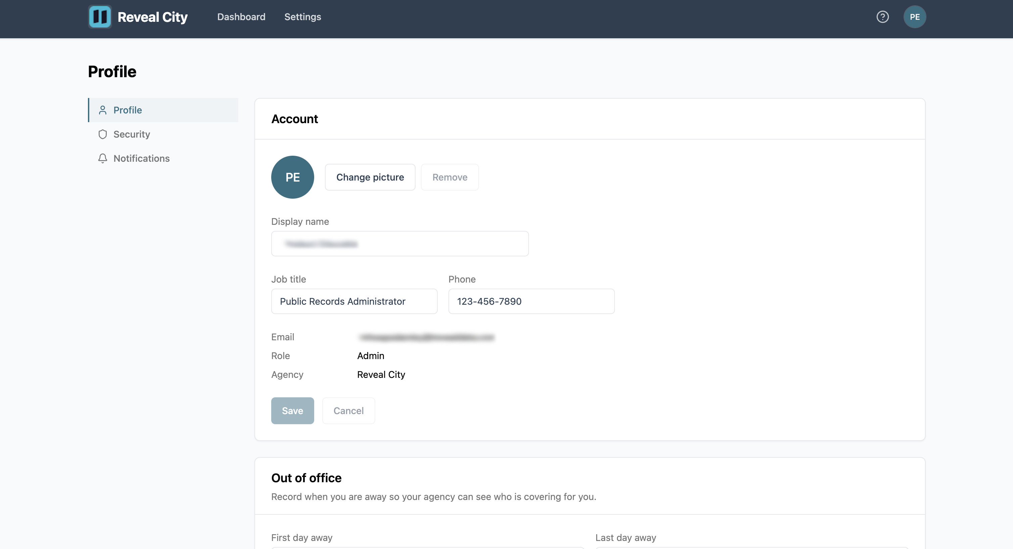
Task: Open Settings in the top navigation
Action: pyautogui.click(x=303, y=17)
